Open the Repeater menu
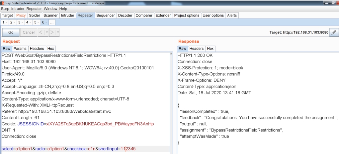Viewport: 339px width, 154px height. pos(34,9)
